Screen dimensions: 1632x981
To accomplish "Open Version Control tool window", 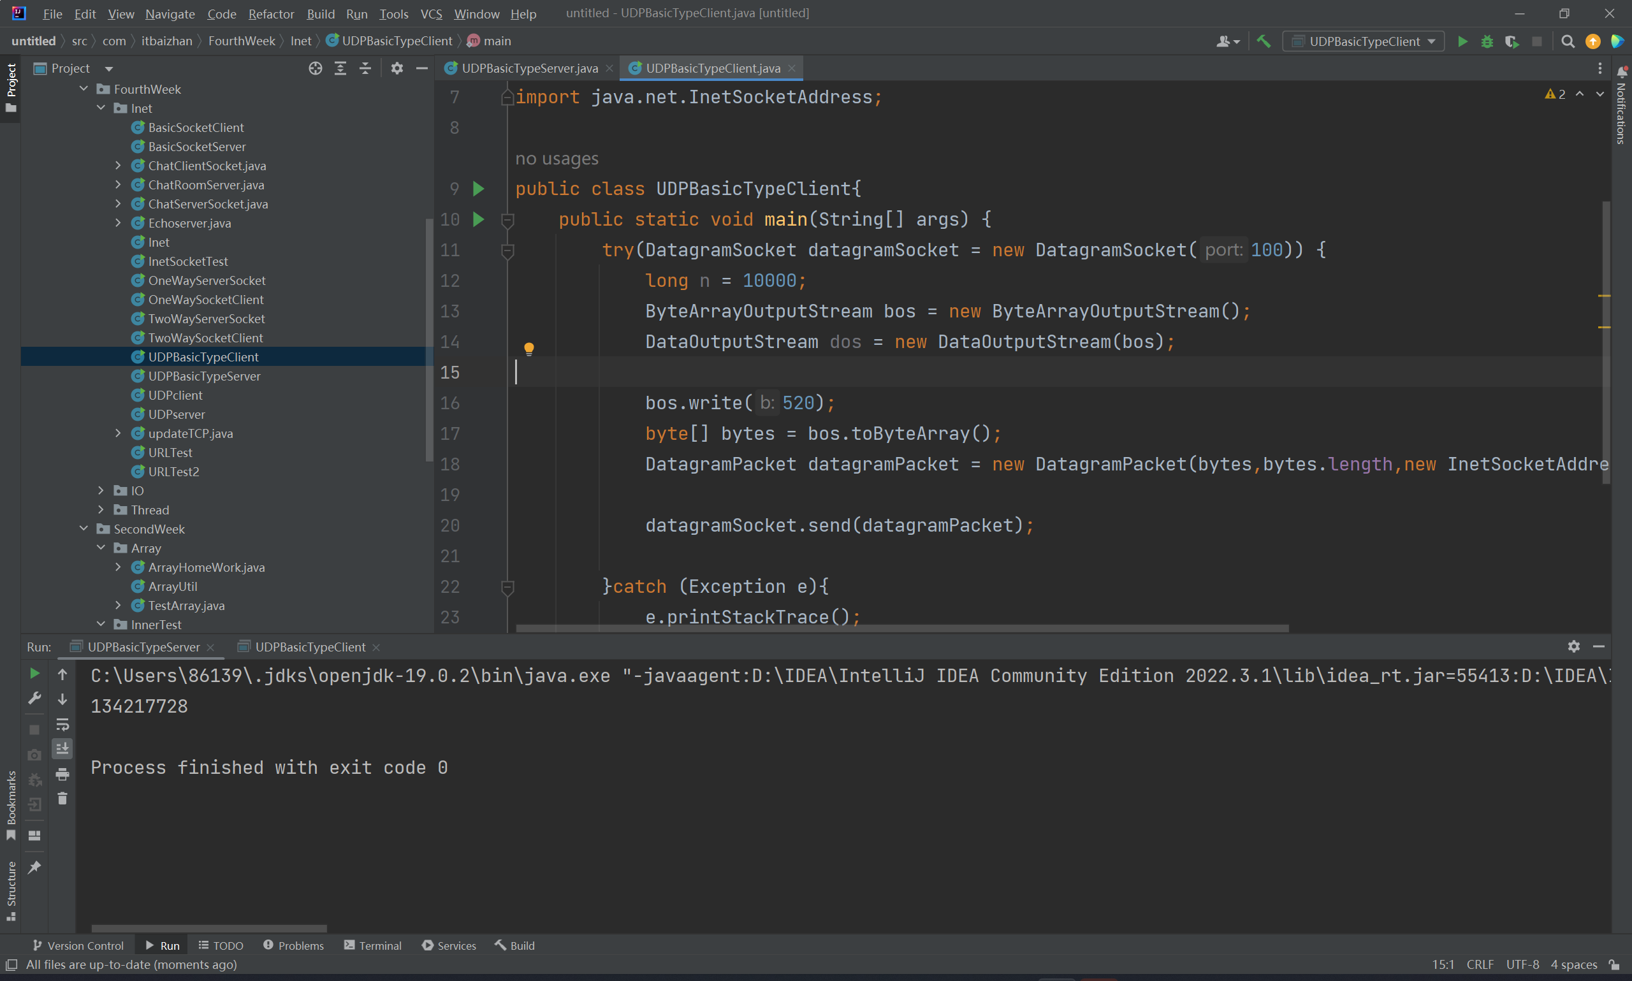I will coord(78,945).
